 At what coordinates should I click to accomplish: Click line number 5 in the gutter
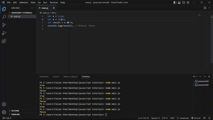43,29
